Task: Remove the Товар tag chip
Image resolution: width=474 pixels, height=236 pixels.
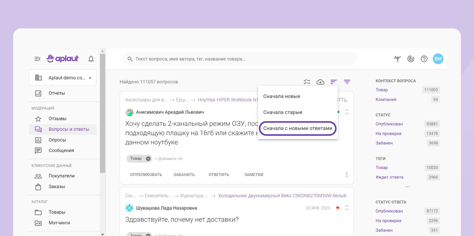Action: pos(148,159)
